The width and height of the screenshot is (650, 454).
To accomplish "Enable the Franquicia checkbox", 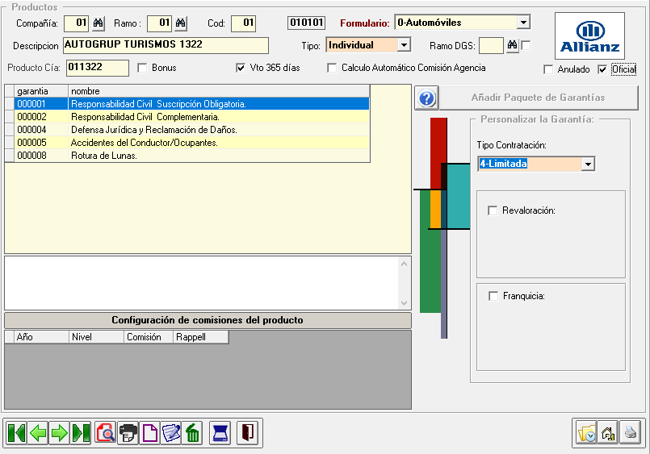I will 493,296.
